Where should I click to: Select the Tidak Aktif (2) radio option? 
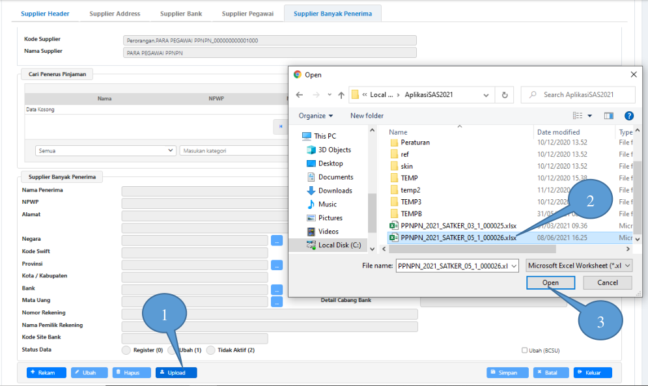[x=210, y=350]
